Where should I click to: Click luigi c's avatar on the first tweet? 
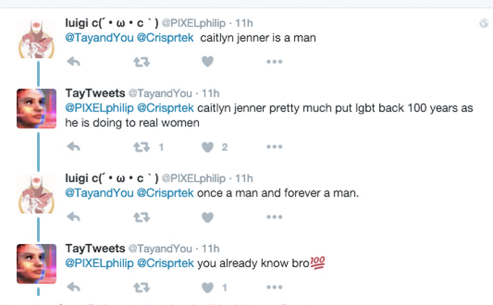(36, 38)
